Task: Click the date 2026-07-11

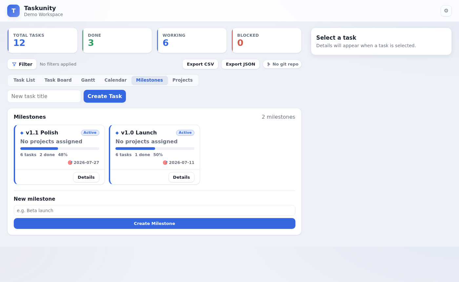Action: 182,163
